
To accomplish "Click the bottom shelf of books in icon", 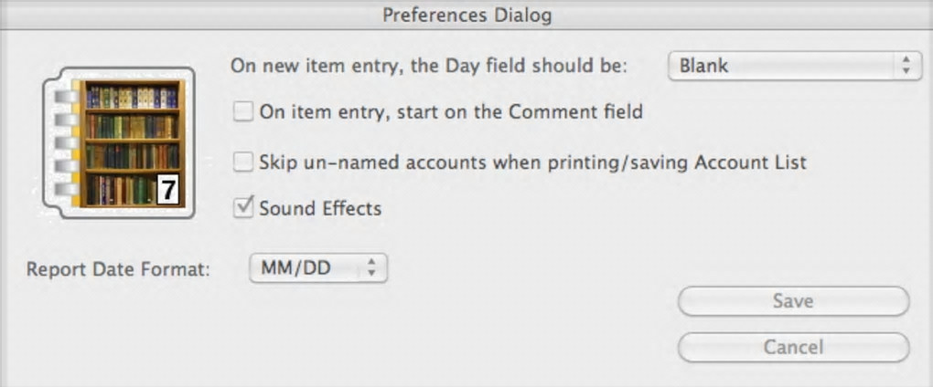I will pos(123,189).
